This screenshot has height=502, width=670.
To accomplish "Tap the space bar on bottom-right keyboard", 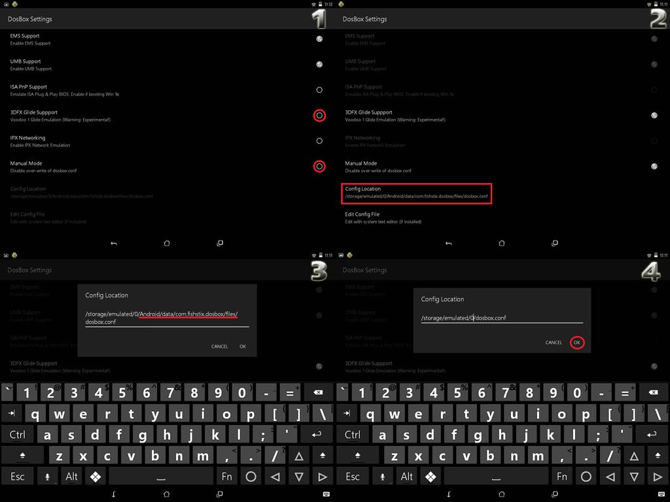I will [496, 477].
